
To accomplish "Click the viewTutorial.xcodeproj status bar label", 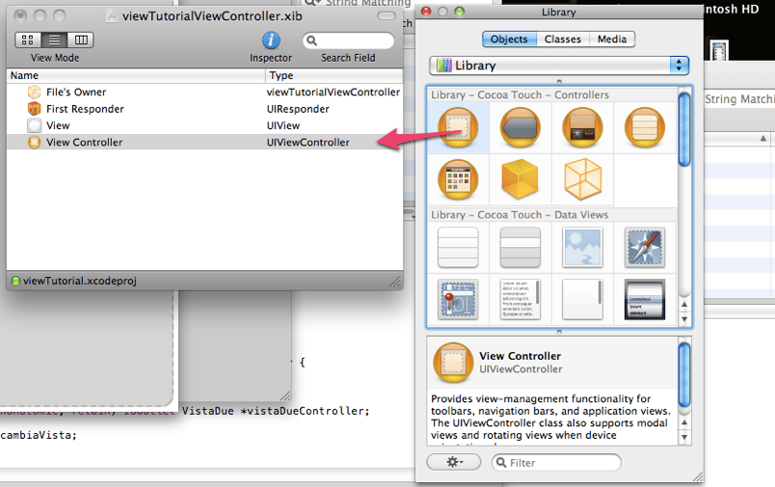I will click(x=80, y=281).
